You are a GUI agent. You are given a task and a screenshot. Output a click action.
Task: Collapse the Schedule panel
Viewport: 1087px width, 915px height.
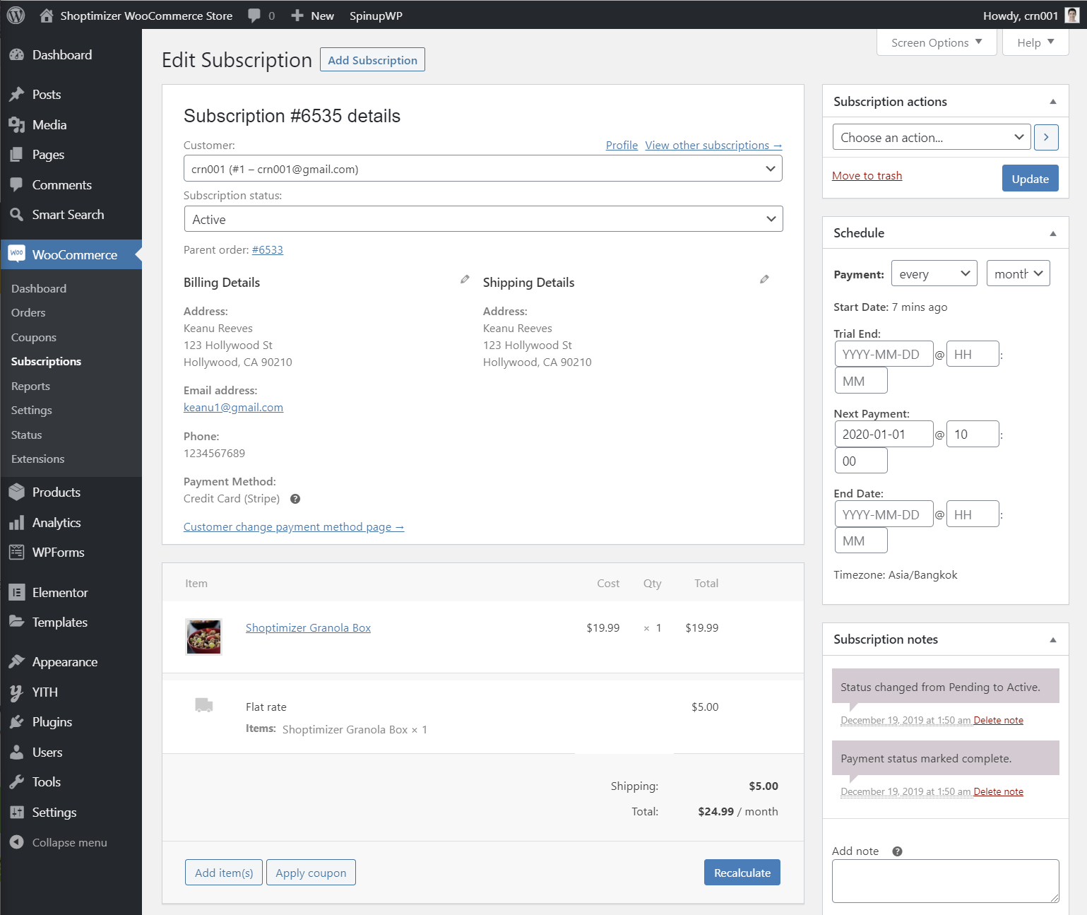coord(1053,233)
